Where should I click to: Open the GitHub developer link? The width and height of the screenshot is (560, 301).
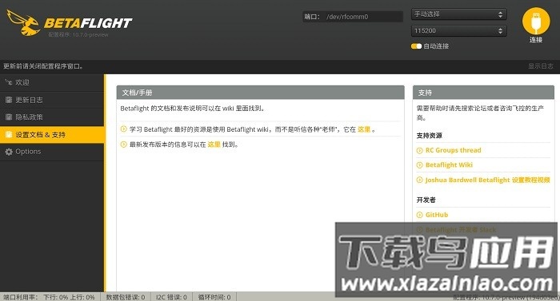(x=437, y=215)
